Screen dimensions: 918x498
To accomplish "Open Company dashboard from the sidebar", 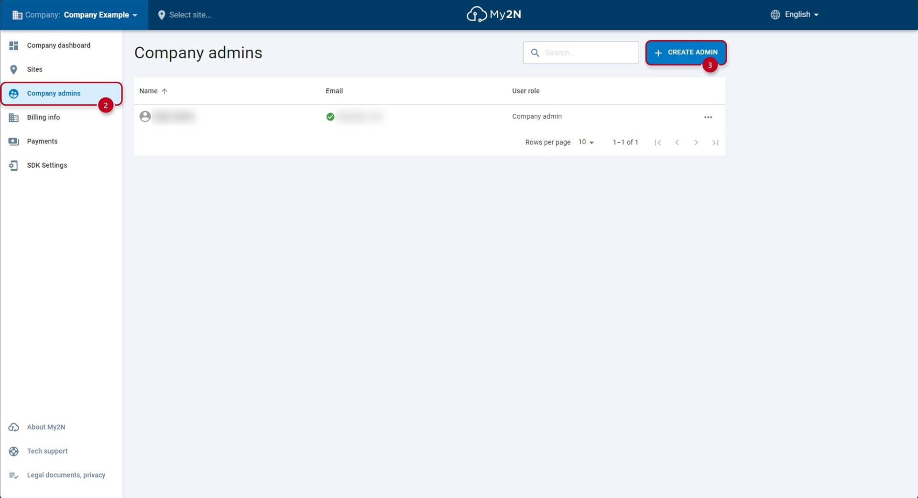I will coord(61,45).
